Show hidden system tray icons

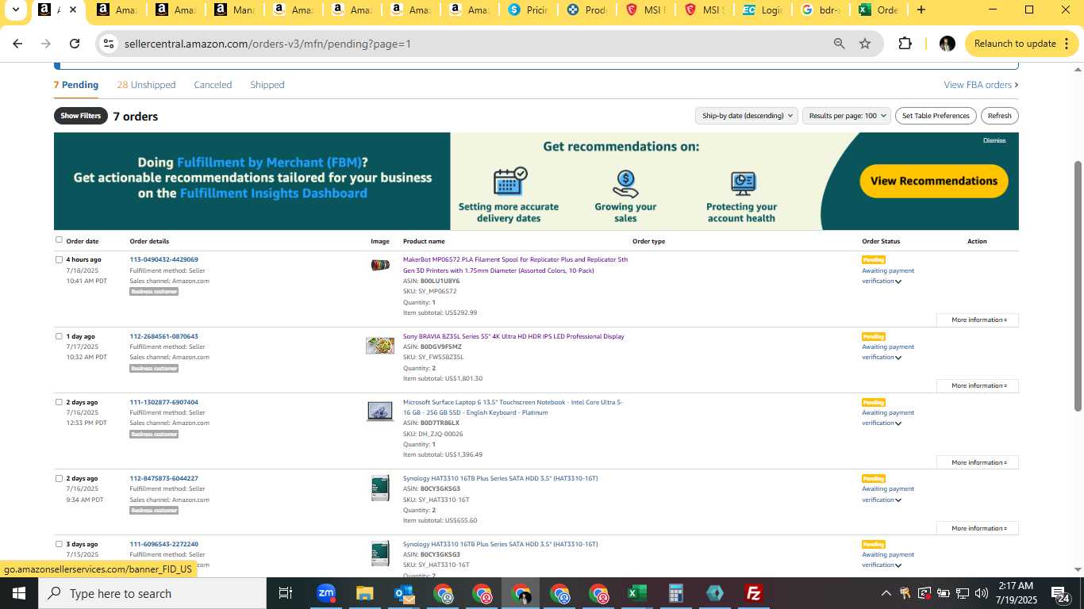click(x=886, y=593)
